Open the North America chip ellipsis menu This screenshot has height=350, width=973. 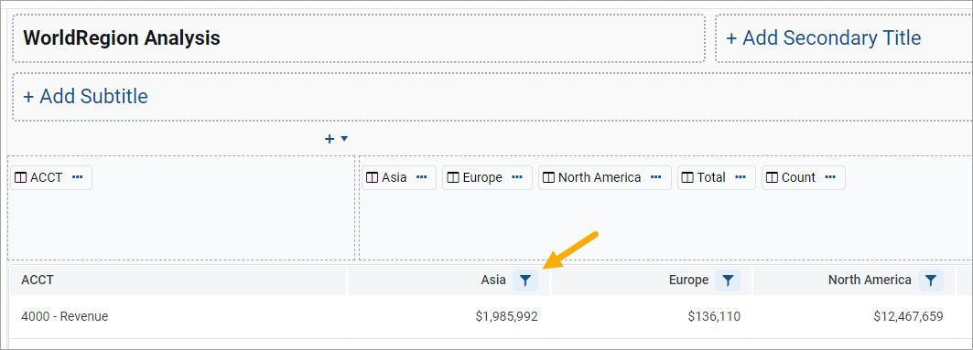click(x=656, y=177)
